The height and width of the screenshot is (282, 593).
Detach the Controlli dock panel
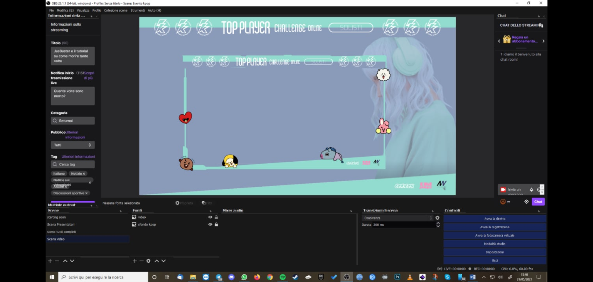coord(539,211)
